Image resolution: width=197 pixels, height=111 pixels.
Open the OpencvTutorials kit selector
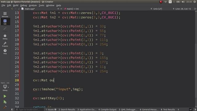pos(5,87)
